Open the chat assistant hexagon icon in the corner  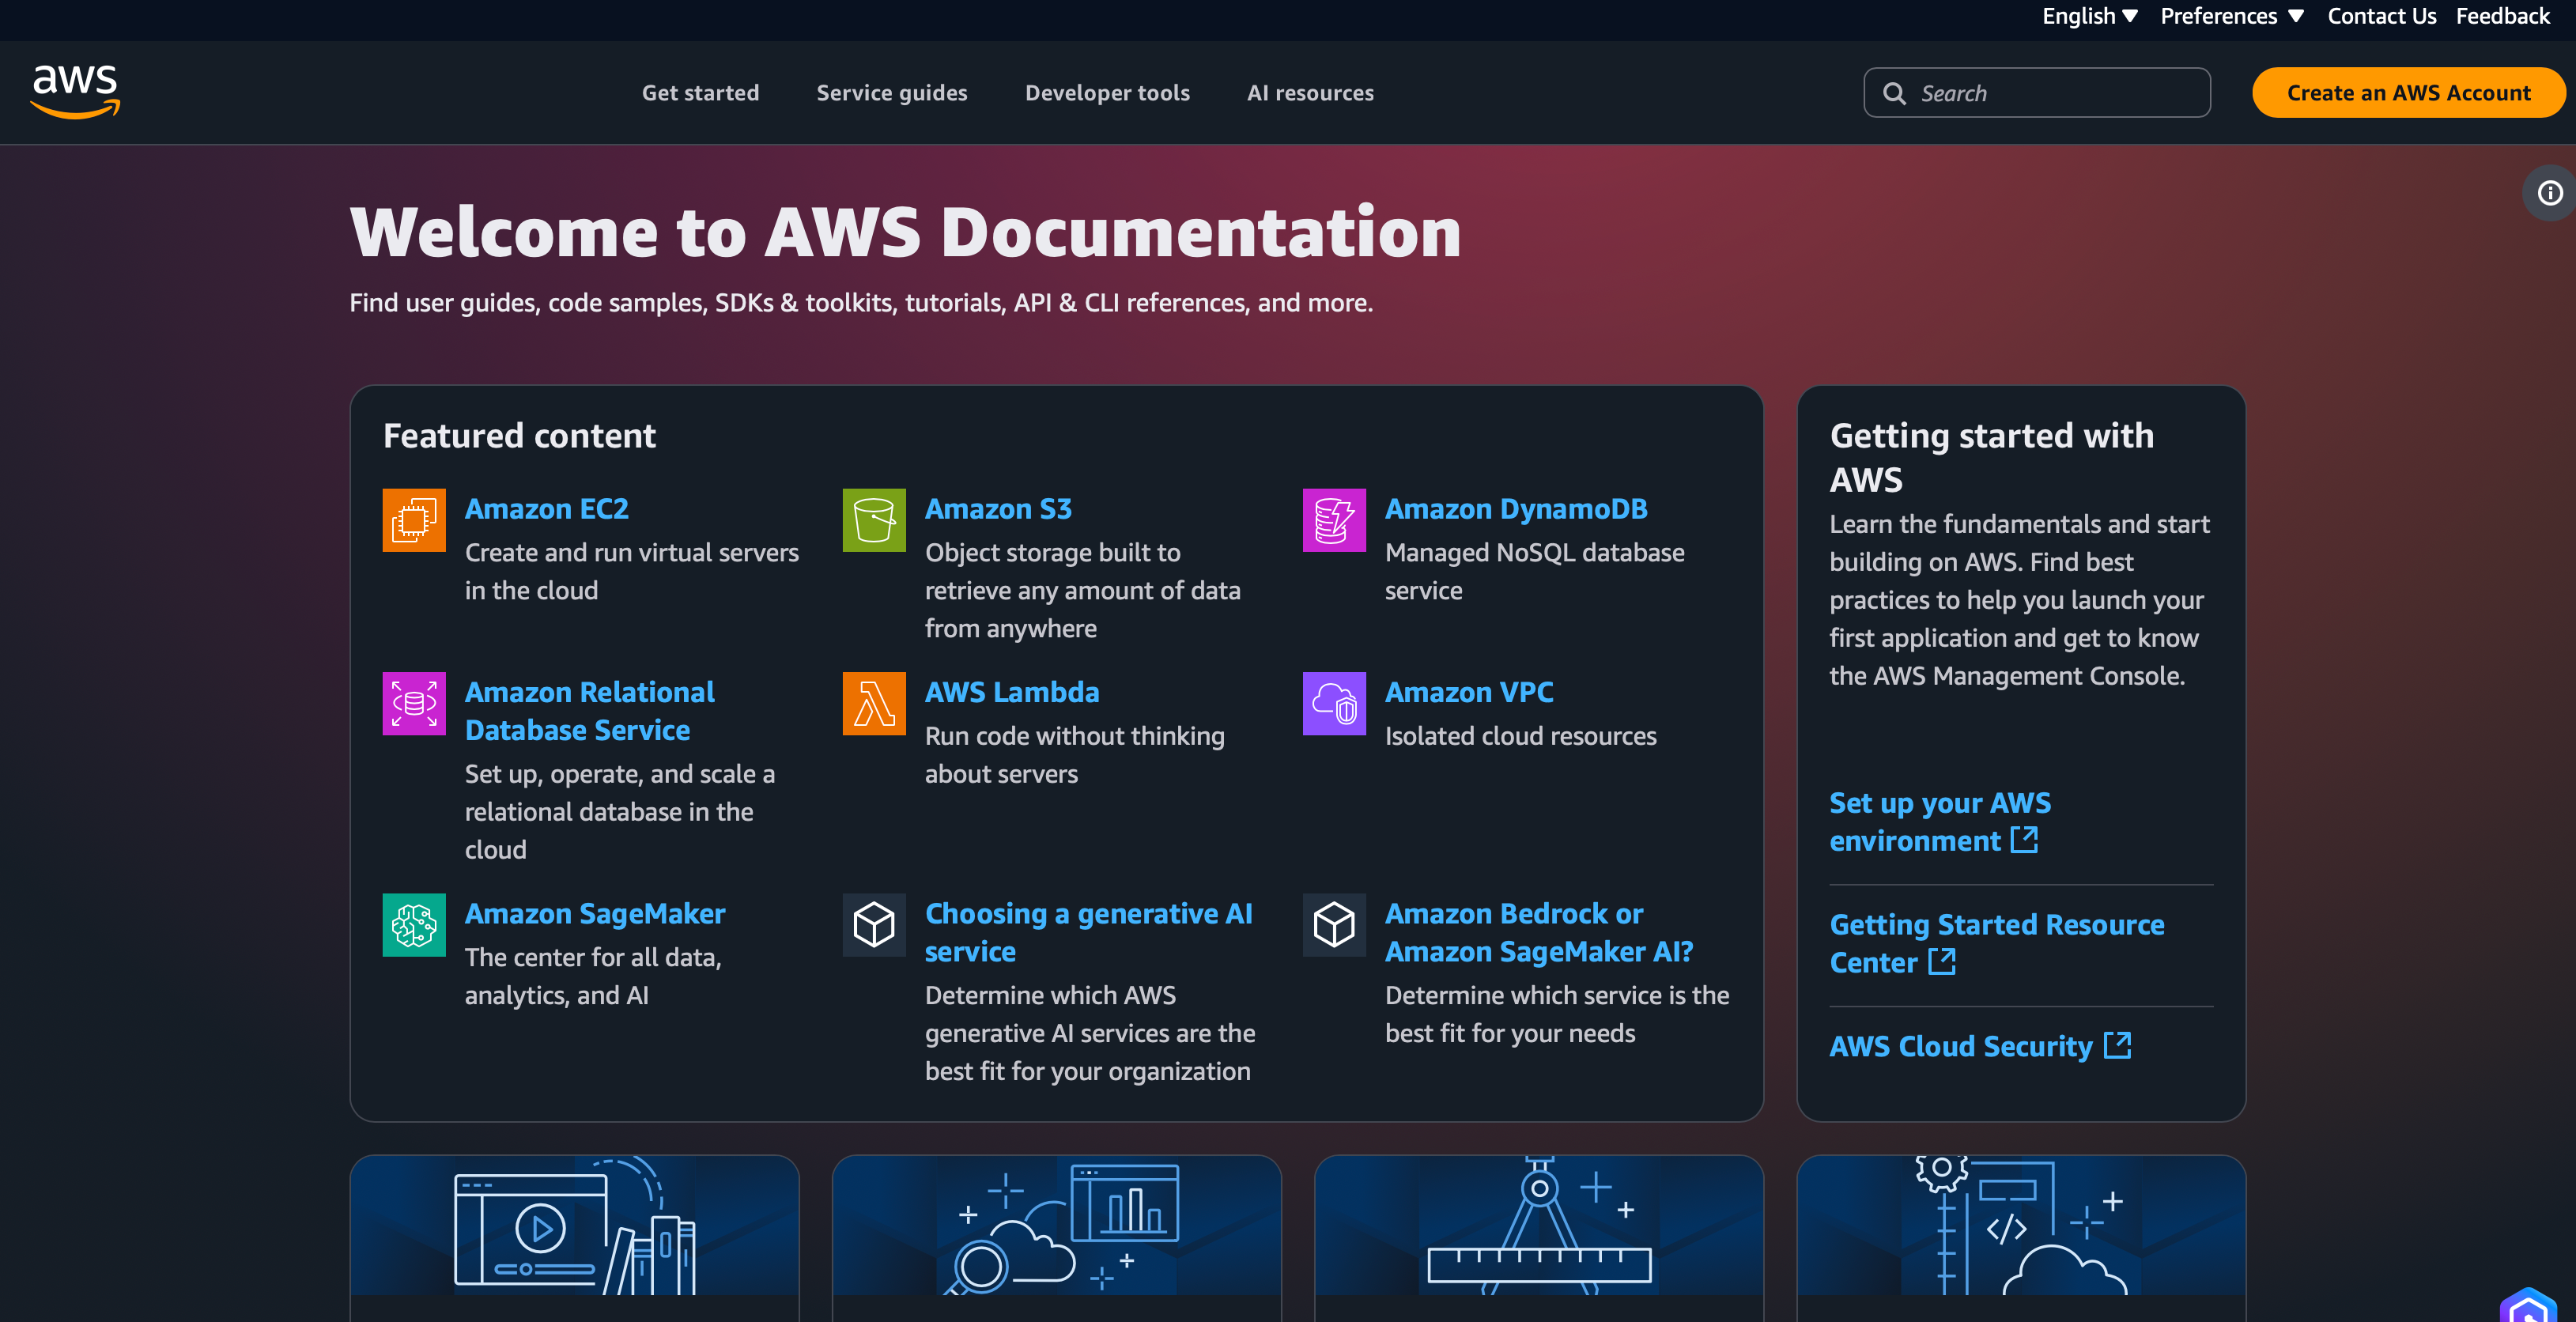tap(2528, 1305)
